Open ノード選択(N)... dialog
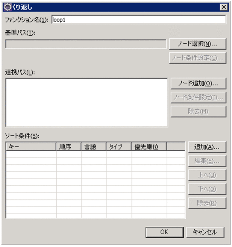Screen dimensions: 232x247 pyautogui.click(x=198, y=44)
